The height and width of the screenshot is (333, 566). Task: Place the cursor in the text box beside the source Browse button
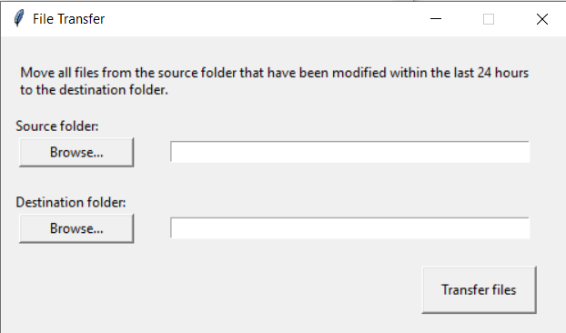coord(349,152)
